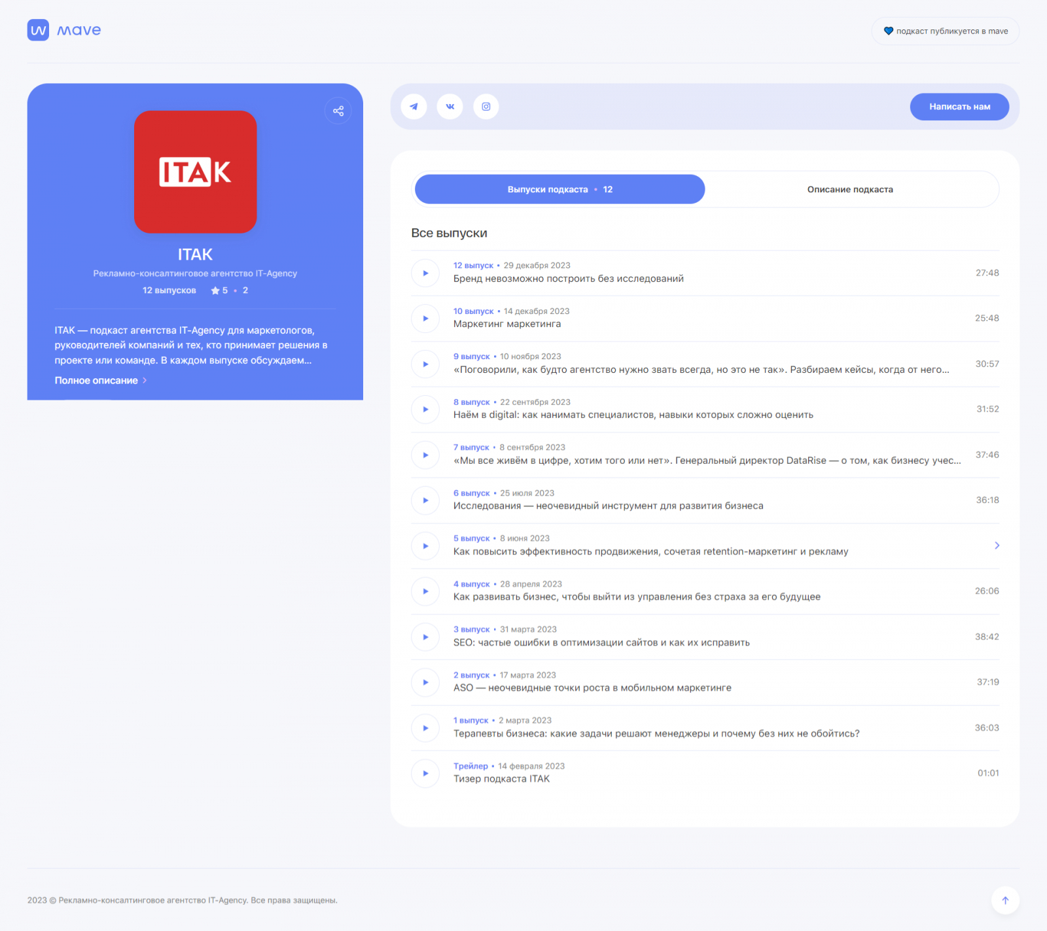Click the blue heart icon in badge
The height and width of the screenshot is (931, 1047).
[889, 31]
